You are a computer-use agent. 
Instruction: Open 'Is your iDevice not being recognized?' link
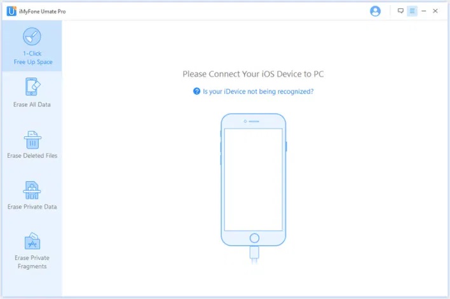click(x=258, y=92)
